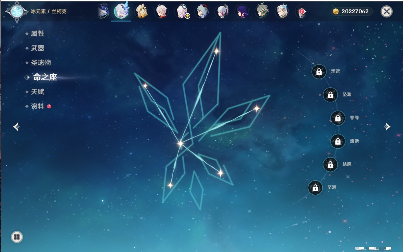Click the Mora coin icon

pyautogui.click(x=335, y=11)
